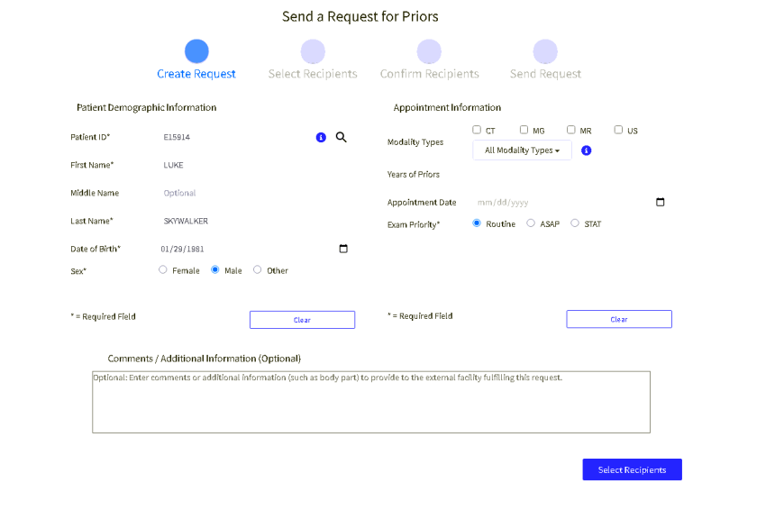Open All Modality Types dropdown
The width and height of the screenshot is (784, 528).
point(522,150)
